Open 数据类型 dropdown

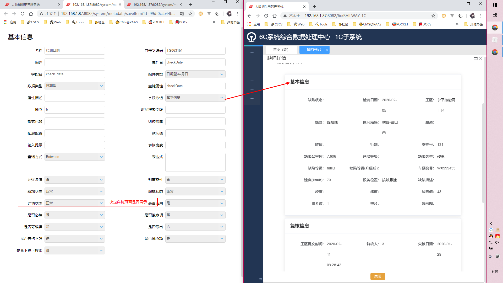pos(75,86)
